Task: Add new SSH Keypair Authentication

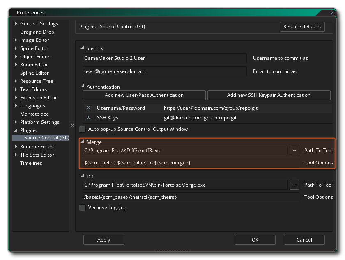Action: click(269, 95)
